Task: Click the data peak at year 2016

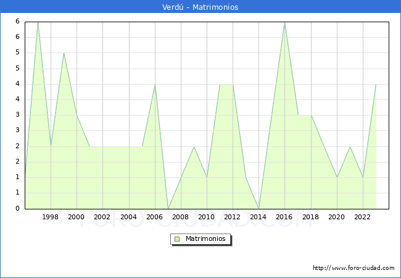Action: [284, 22]
